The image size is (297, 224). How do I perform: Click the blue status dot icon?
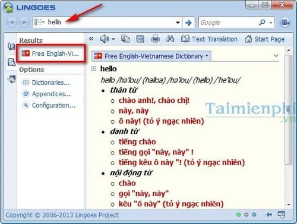coord(254,214)
